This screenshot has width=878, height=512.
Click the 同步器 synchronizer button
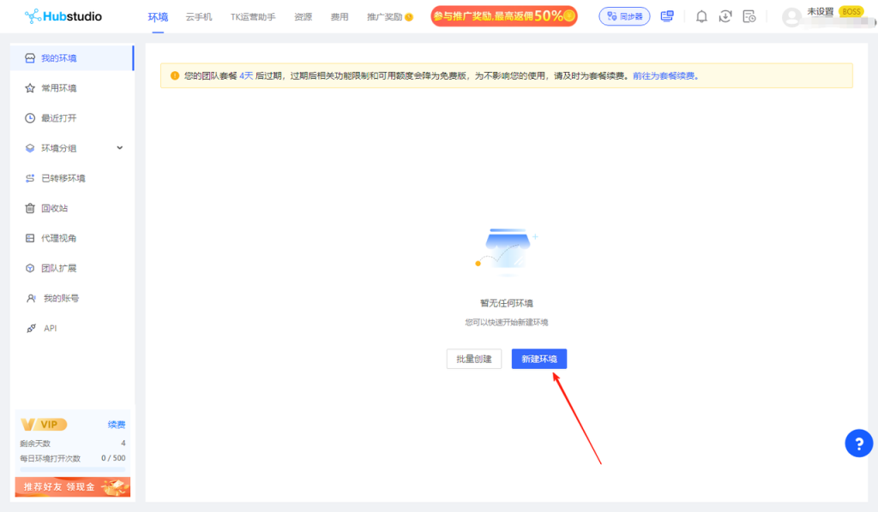[x=624, y=16]
